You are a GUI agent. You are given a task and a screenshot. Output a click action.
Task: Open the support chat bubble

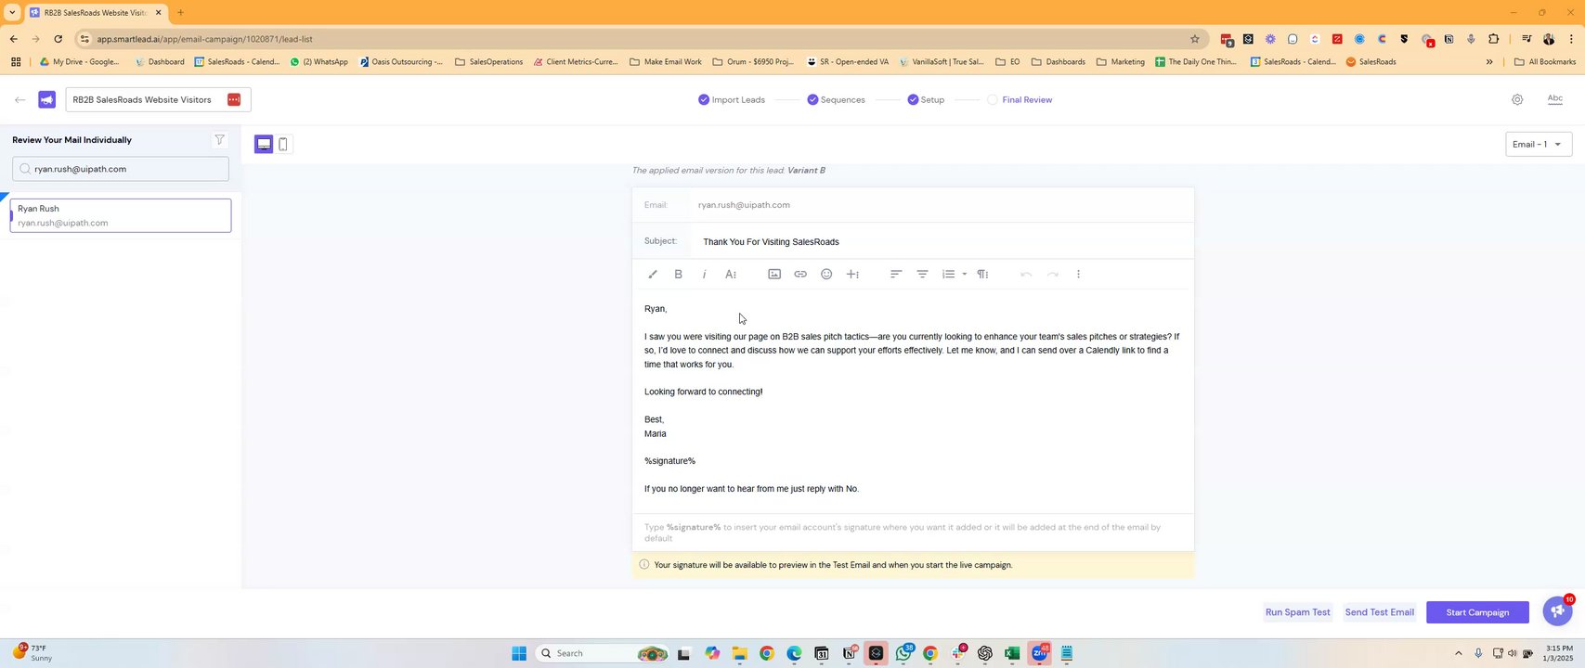[x=1557, y=611]
